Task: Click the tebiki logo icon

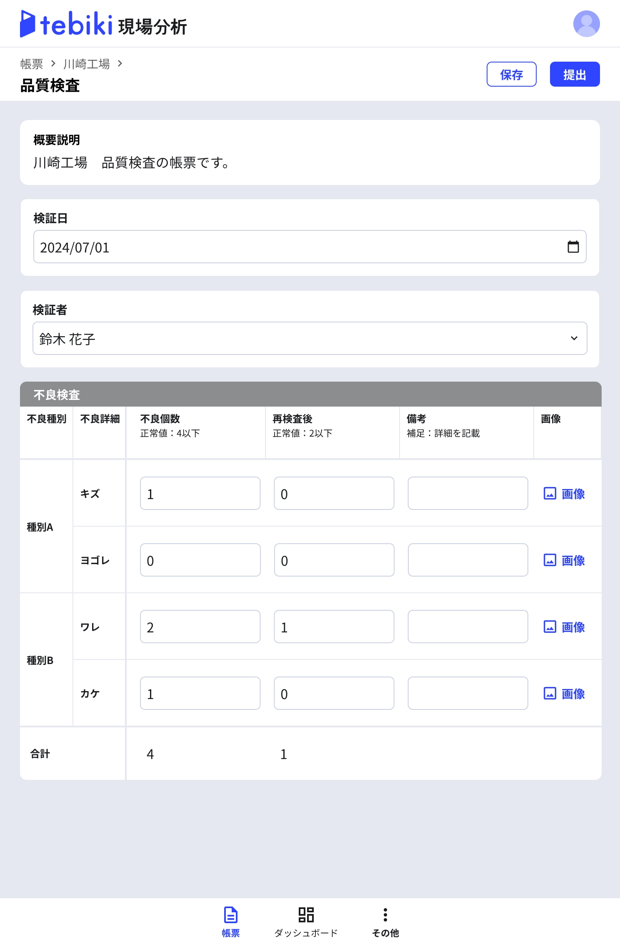Action: [x=28, y=24]
